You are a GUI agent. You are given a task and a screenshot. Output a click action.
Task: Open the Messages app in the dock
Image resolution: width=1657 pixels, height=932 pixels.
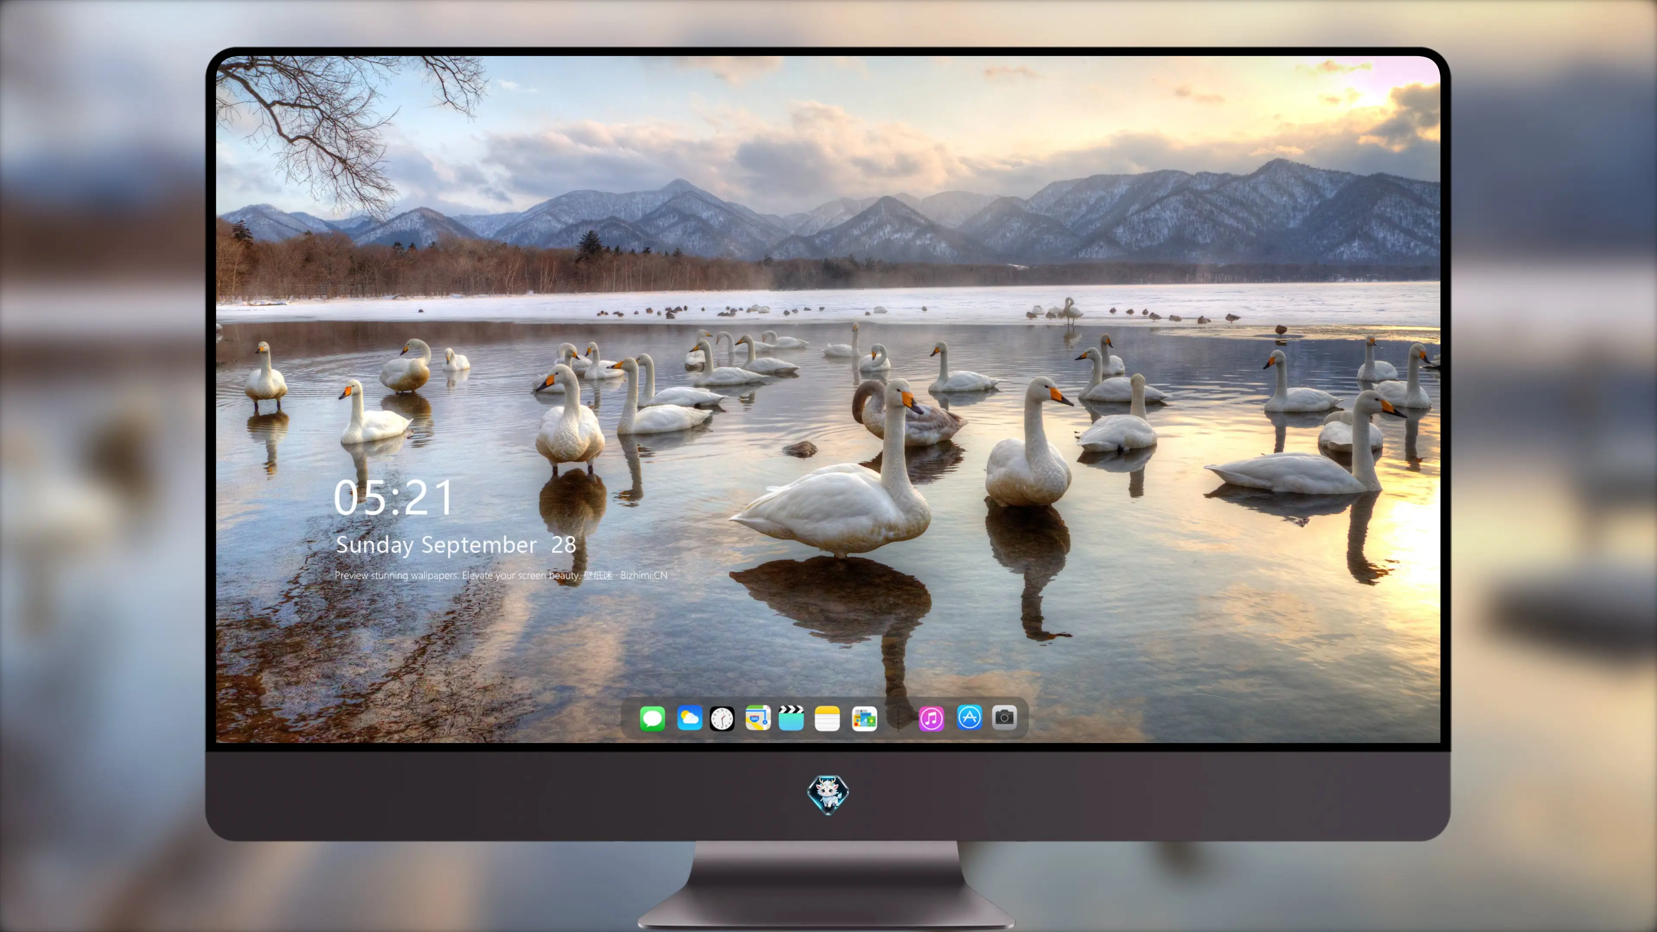coord(652,718)
